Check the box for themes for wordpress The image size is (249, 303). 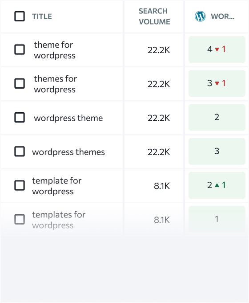point(20,83)
